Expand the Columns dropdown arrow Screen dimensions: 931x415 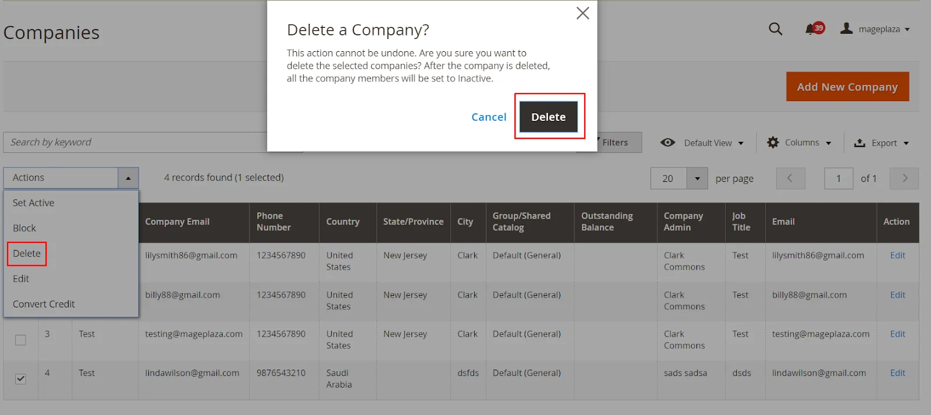829,144
